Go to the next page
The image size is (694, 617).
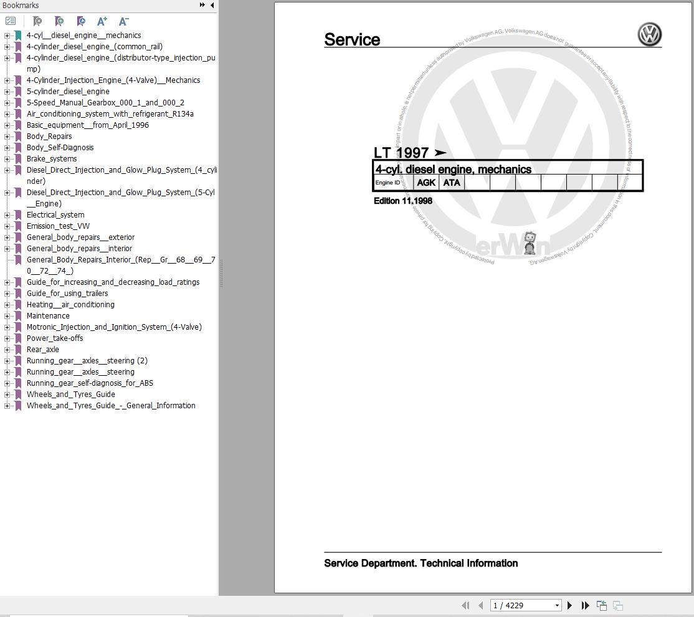(x=569, y=605)
